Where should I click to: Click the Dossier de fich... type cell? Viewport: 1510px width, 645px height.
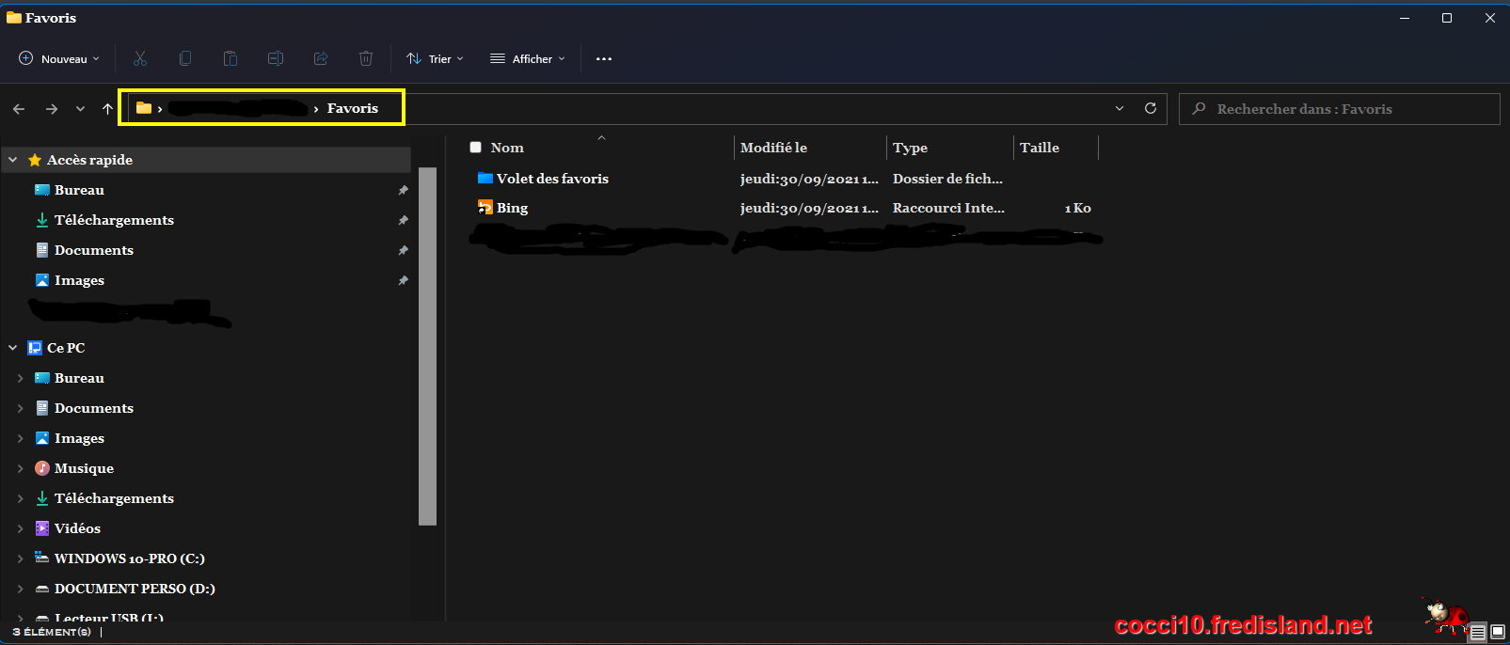click(x=947, y=179)
